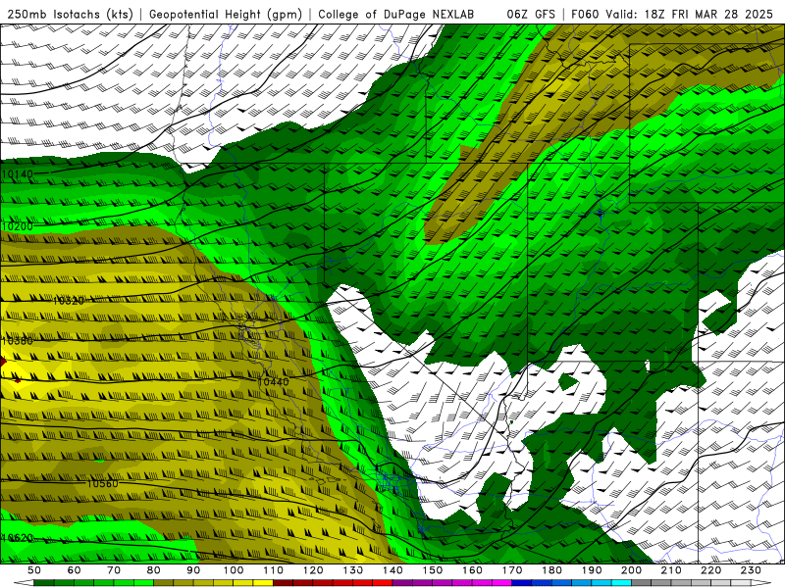Click the 10140 height contour label
The image size is (785, 588).
point(18,174)
